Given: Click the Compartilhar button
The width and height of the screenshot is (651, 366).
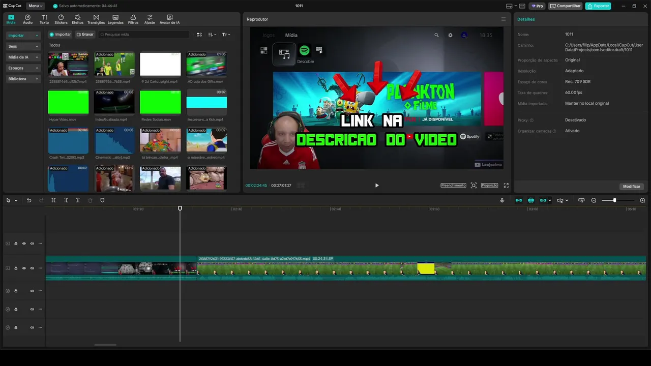Looking at the screenshot, I should pyautogui.click(x=566, y=6).
